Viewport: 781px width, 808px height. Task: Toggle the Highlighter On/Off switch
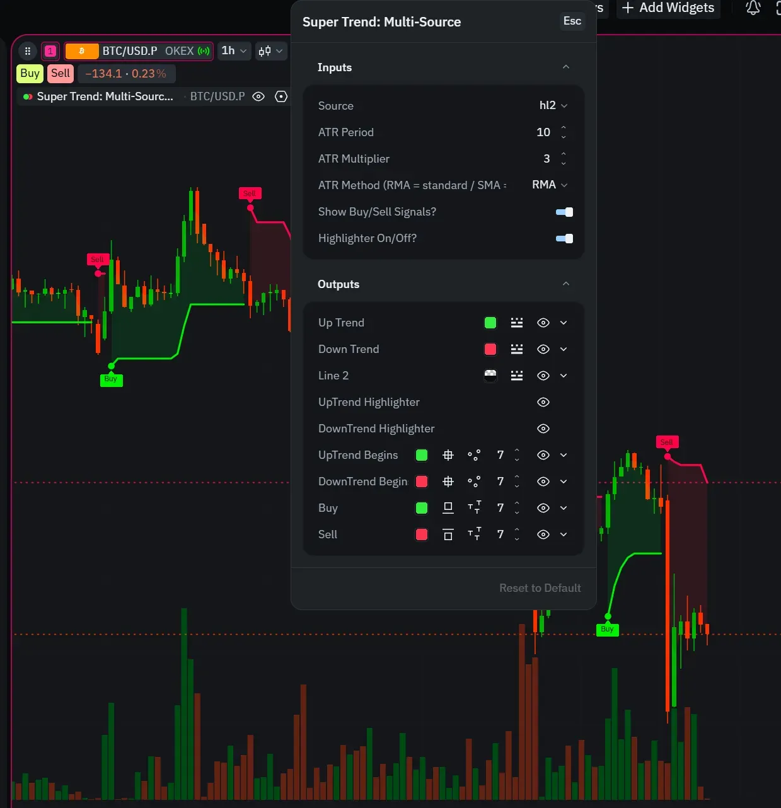[x=564, y=239]
